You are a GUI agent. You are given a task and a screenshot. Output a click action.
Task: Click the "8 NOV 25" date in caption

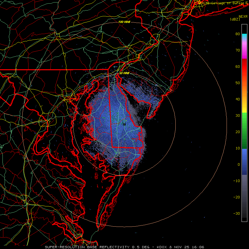180,247
